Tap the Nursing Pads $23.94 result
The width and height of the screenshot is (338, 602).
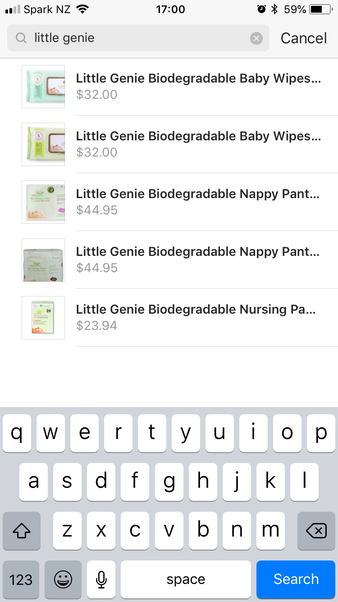point(198,317)
